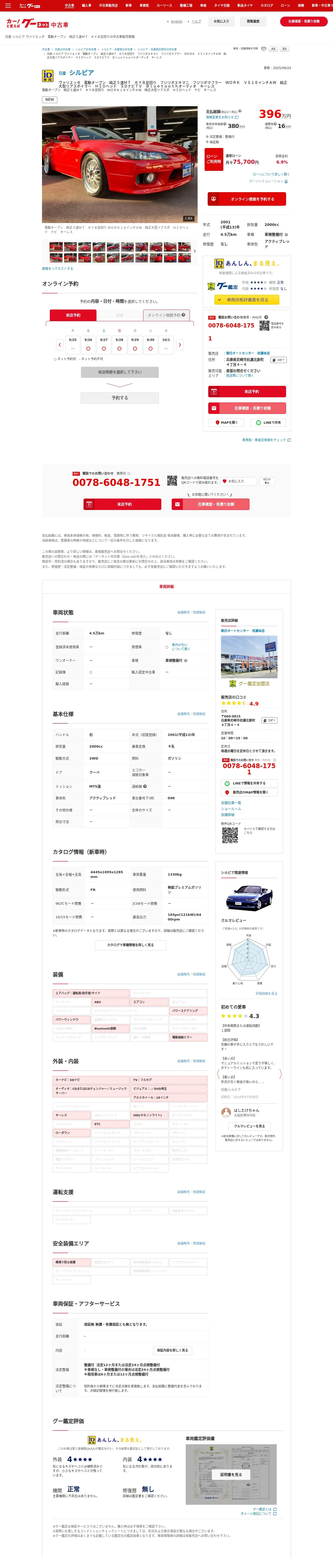Screen dimensions: 333x1558
Task: Choose the 9/29 date circle
Action: 135,348
